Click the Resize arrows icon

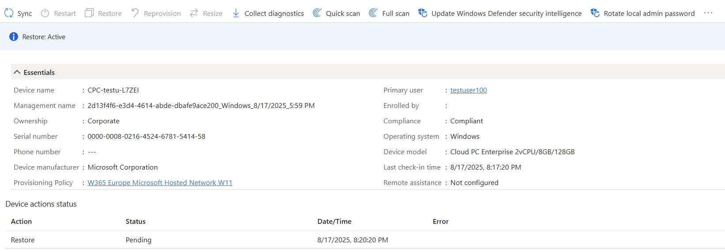[194, 13]
